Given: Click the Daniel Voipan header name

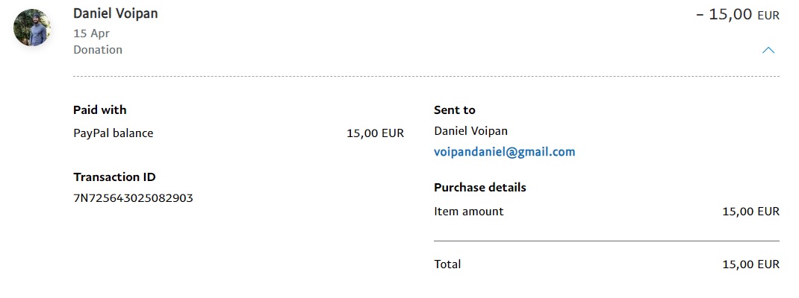Looking at the screenshot, I should tap(116, 13).
